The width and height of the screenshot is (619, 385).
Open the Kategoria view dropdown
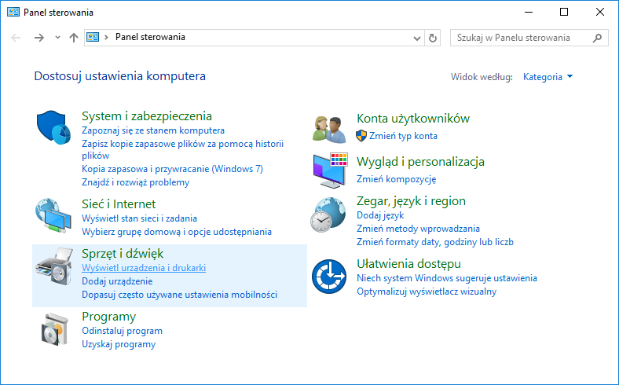pyautogui.click(x=548, y=77)
